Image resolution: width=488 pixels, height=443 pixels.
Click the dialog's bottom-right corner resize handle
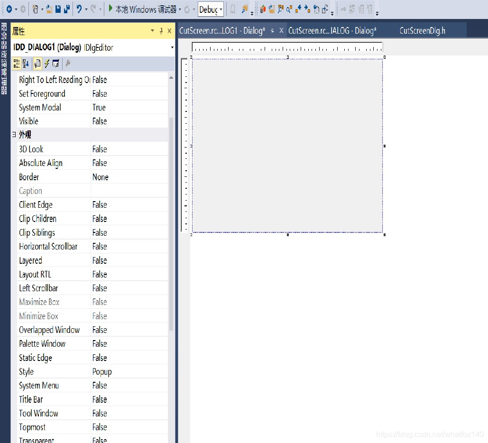[x=385, y=235]
